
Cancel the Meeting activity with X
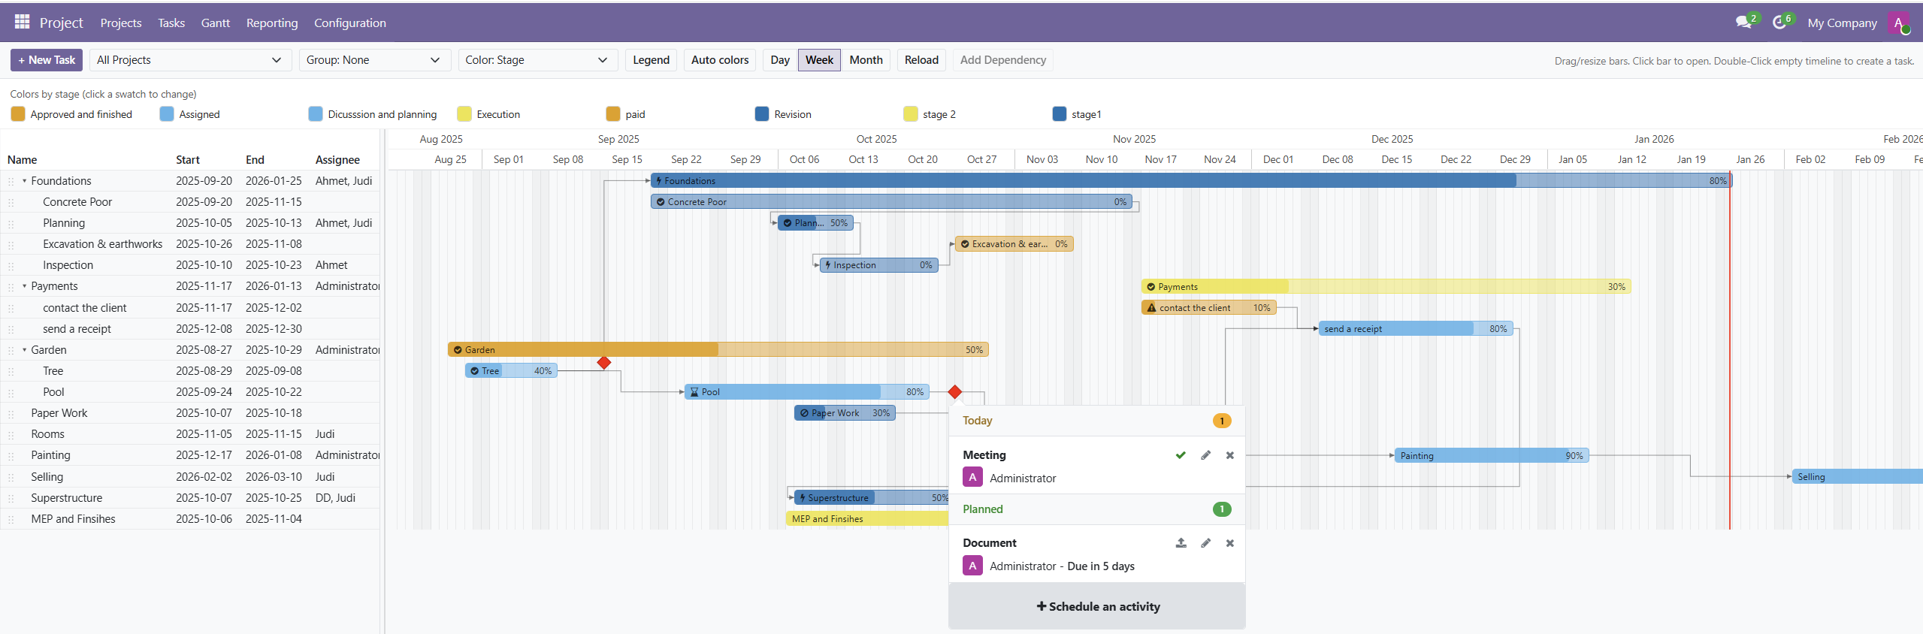(1230, 455)
